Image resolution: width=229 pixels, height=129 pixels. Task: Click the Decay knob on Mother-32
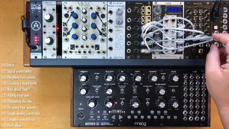point(162,105)
